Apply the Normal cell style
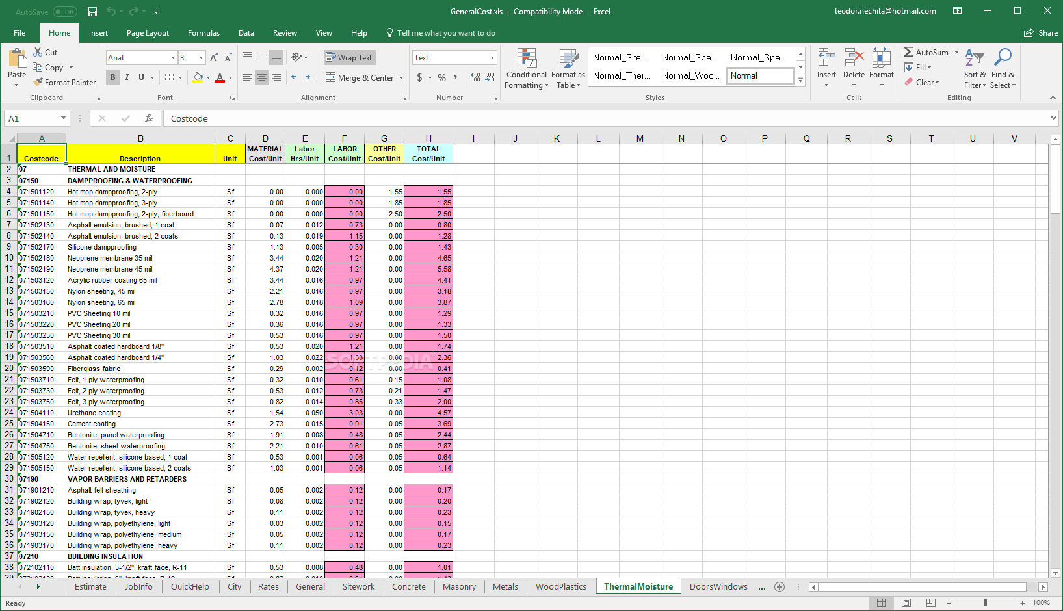This screenshot has width=1063, height=611. click(760, 76)
